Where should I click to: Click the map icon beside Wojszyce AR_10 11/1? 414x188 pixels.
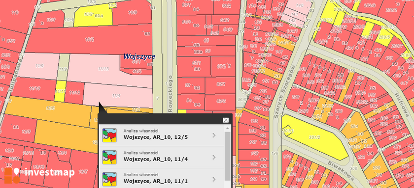pyautogui.click(x=109, y=179)
